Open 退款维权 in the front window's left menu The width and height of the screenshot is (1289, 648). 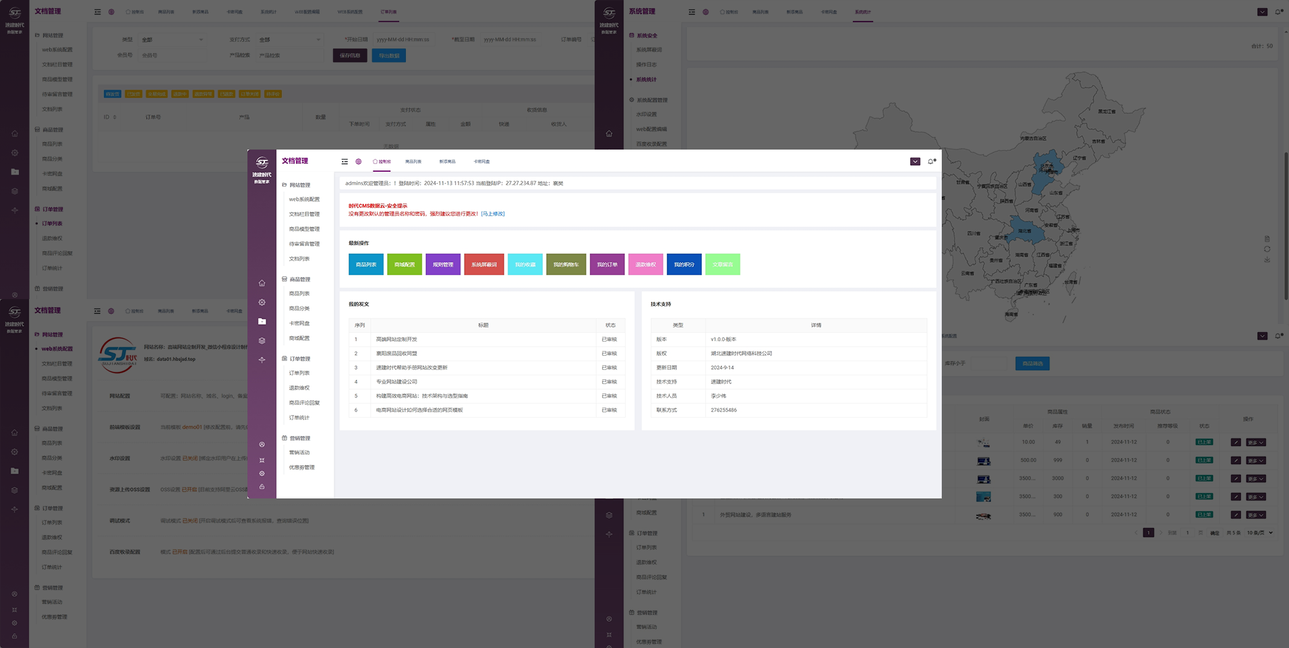click(299, 388)
